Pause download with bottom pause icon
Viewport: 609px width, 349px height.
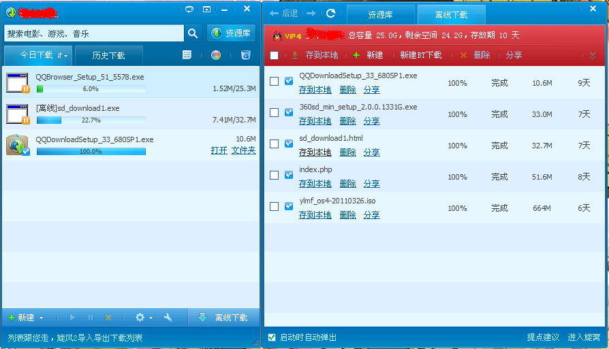click(x=91, y=318)
